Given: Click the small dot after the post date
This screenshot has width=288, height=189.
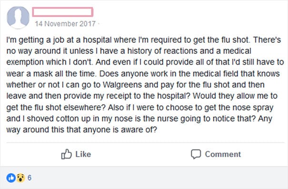Looking at the screenshot, I should tap(99, 24).
